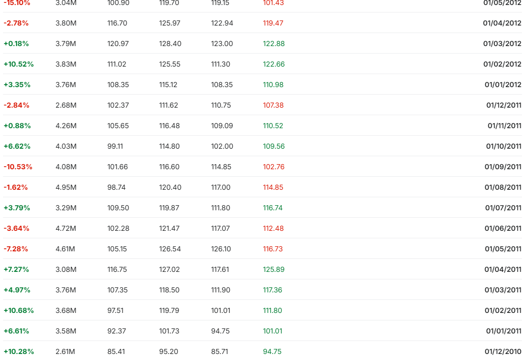The width and height of the screenshot is (529, 356).
Task: Select the green 125.89 price
Action: 274,269
